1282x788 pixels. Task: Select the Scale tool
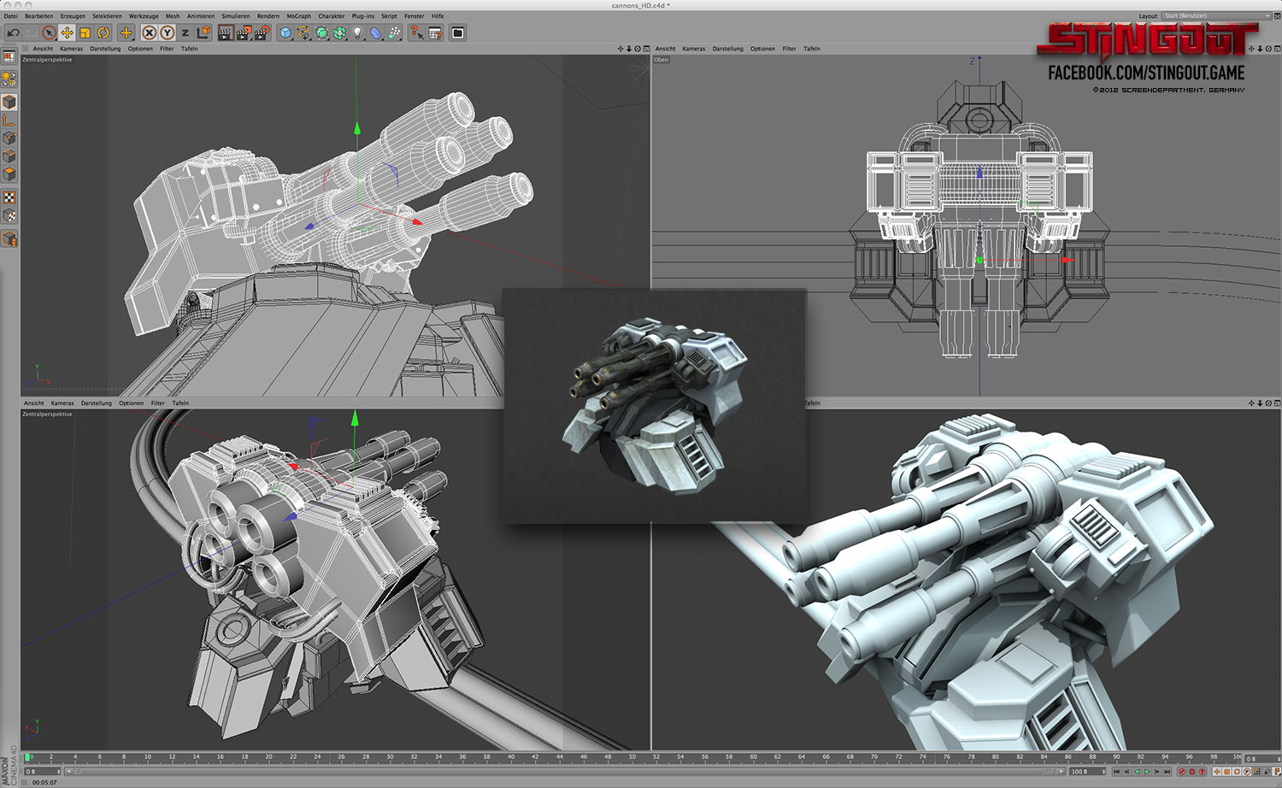click(x=85, y=32)
